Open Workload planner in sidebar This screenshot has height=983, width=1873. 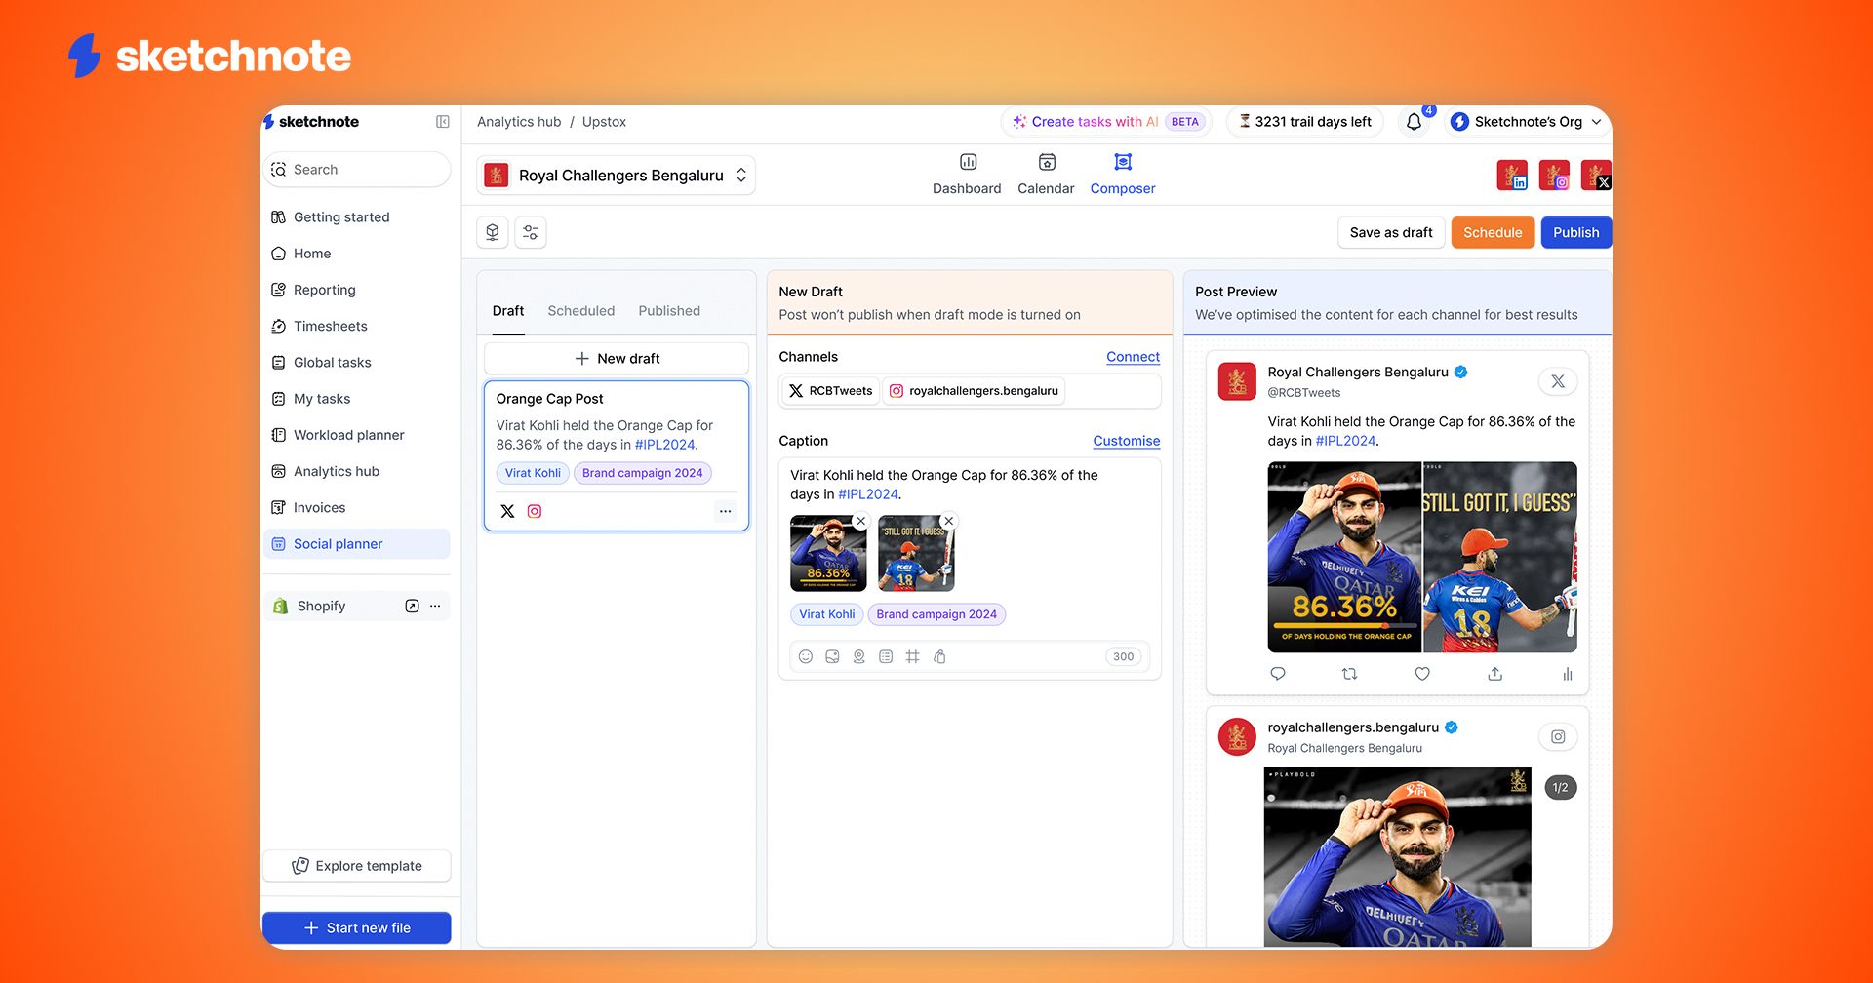357,435
